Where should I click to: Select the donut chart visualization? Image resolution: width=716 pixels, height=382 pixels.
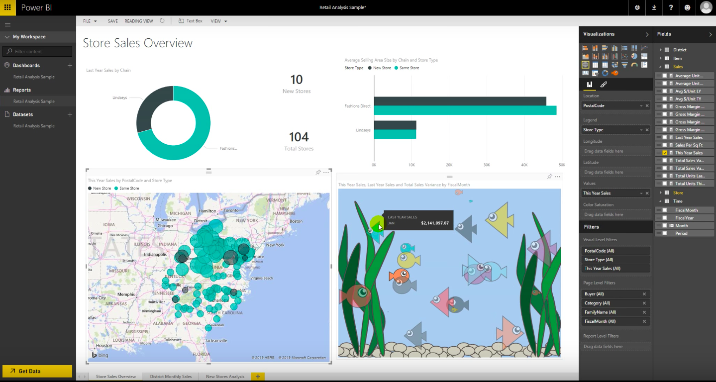coord(605,73)
